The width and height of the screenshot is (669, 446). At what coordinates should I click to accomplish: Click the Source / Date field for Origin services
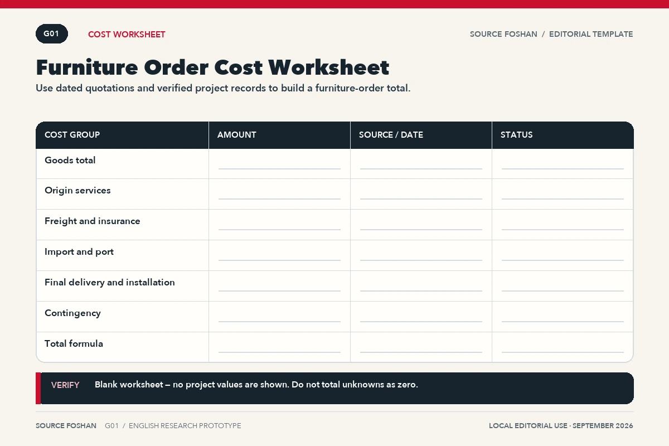[x=421, y=194]
